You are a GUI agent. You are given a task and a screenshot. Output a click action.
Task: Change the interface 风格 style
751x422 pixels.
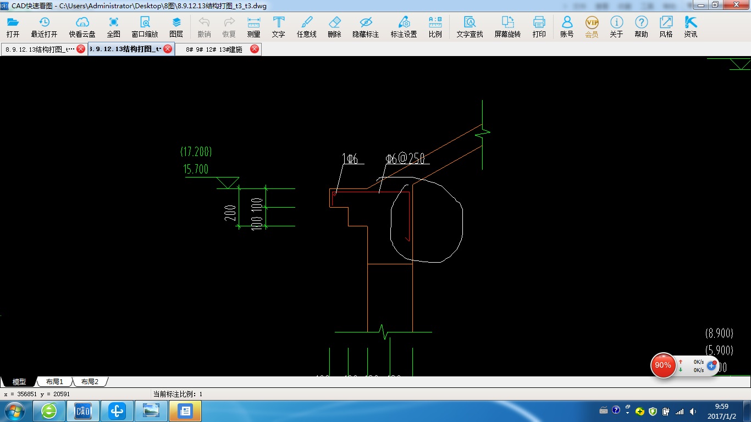(x=666, y=27)
